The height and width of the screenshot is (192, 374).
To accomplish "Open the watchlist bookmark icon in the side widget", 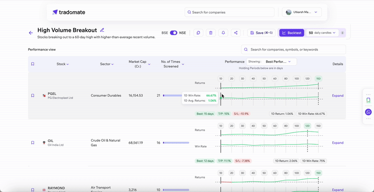I will tap(368, 100).
